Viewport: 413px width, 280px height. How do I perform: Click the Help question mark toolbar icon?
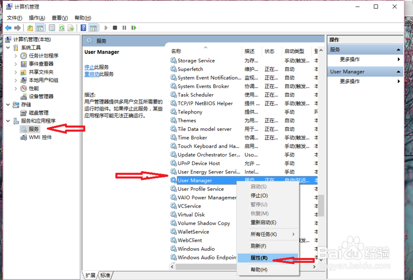coord(83,28)
